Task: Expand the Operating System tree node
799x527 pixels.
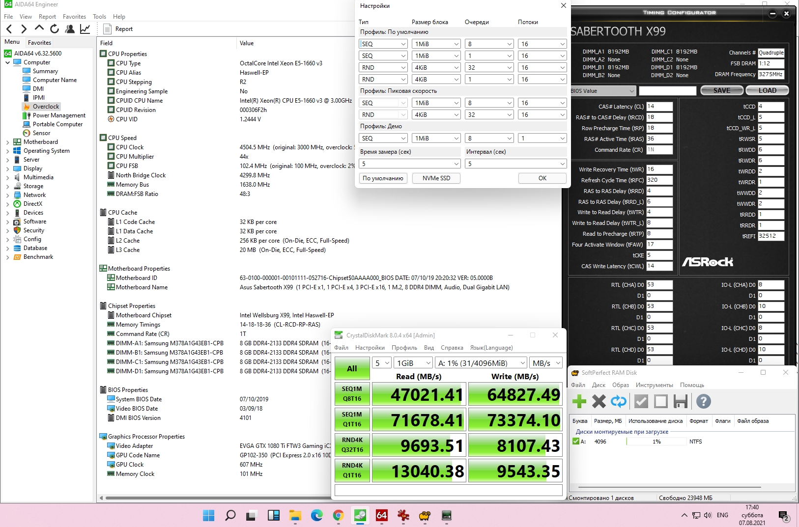Action: click(x=7, y=151)
